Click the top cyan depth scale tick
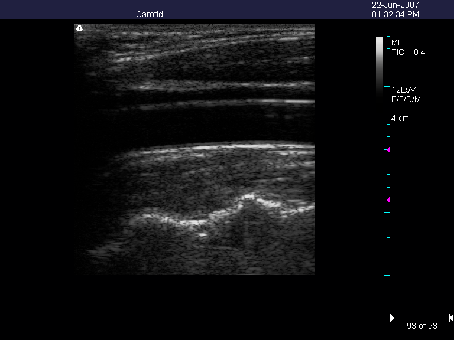The image size is (454, 340). click(387, 24)
